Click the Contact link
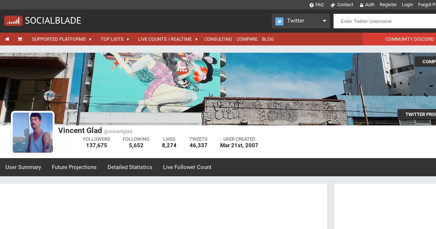Viewport: 436px width, 229px height. [345, 5]
